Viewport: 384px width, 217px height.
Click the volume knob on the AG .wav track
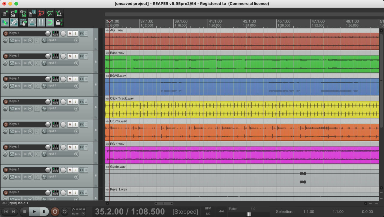pyautogui.click(x=48, y=33)
